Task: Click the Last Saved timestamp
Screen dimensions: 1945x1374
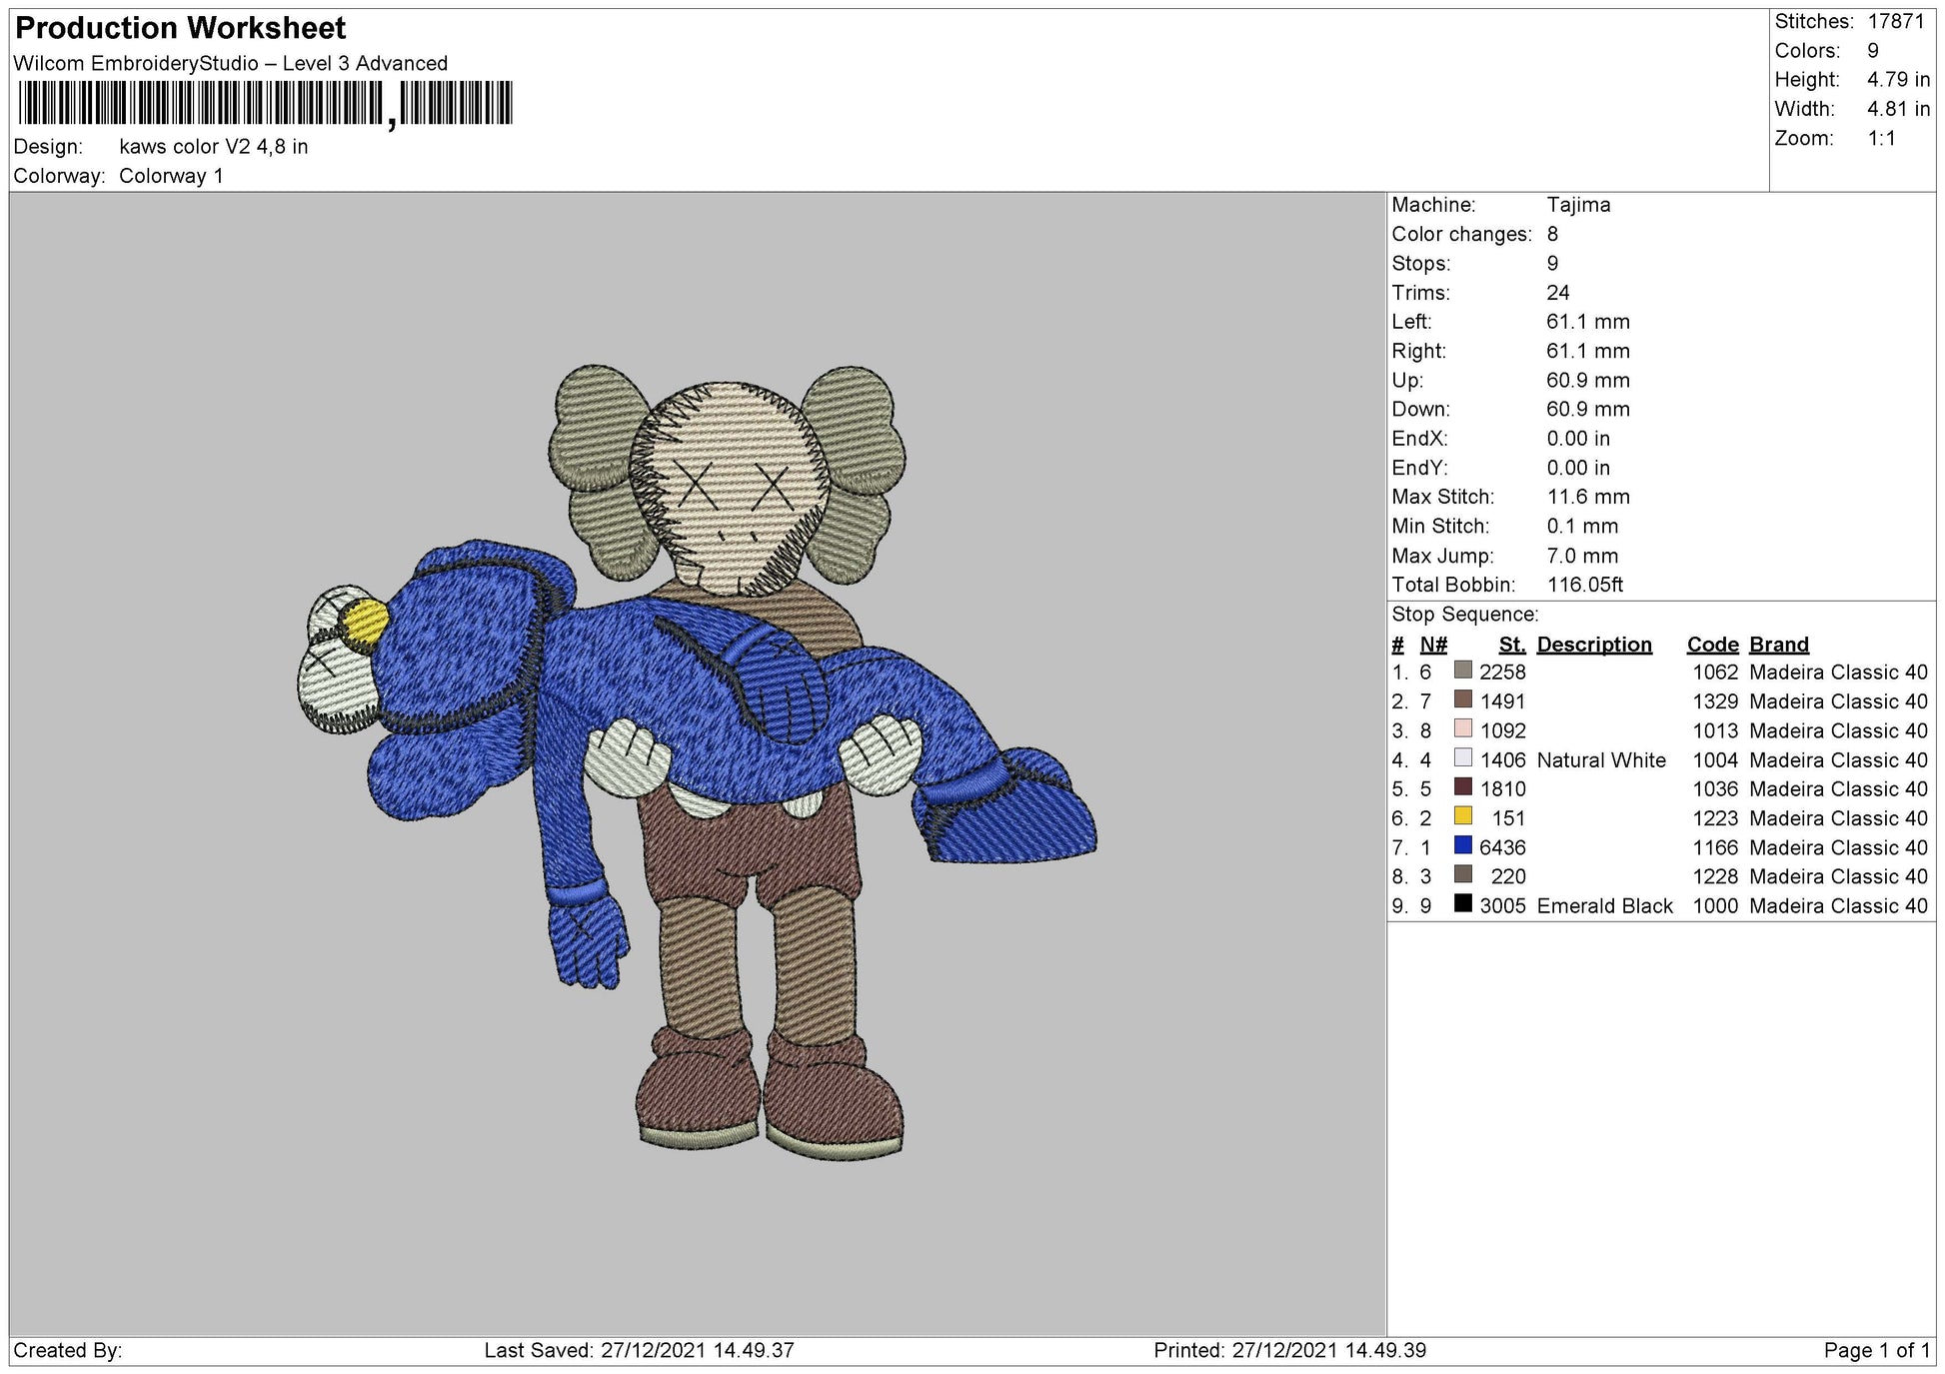Action: (636, 1351)
